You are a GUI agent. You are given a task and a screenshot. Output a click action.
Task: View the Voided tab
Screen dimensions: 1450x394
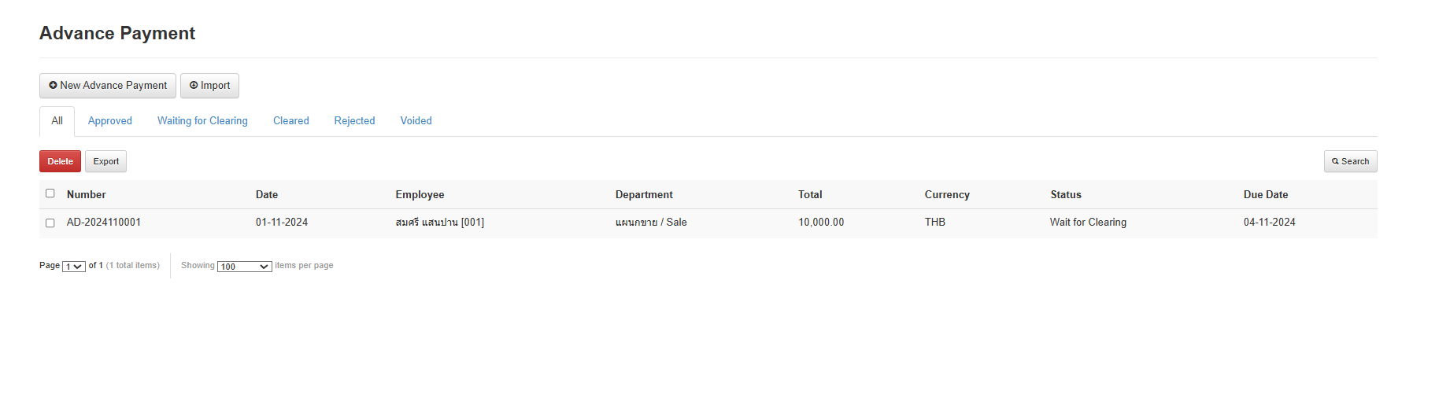[416, 121]
